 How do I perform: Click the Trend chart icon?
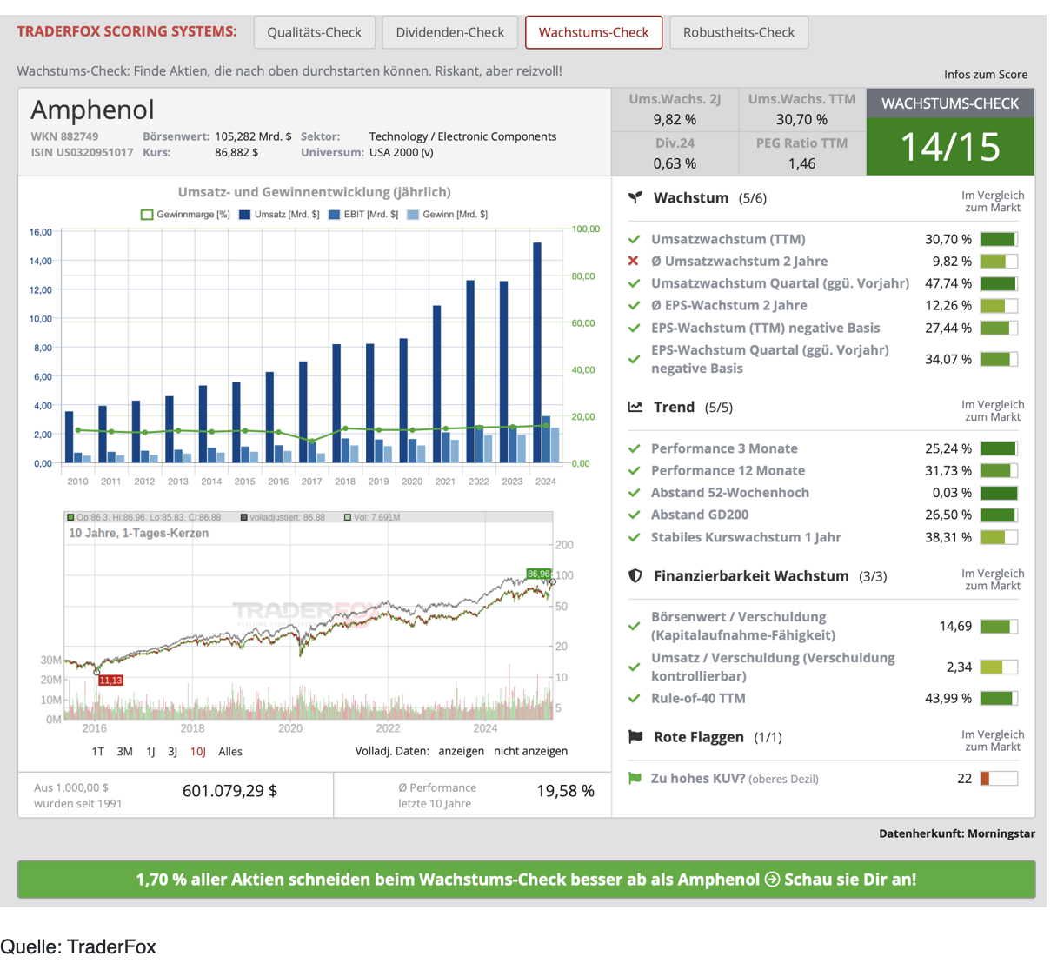point(635,407)
